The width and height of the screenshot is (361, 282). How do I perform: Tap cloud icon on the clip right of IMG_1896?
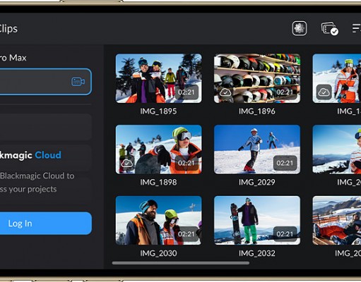tap(324, 92)
